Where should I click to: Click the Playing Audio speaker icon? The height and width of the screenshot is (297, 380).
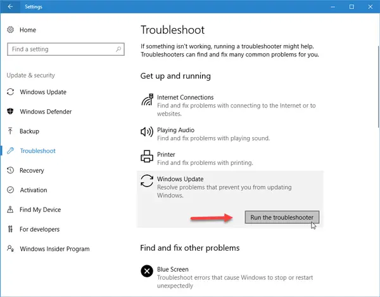coord(147,132)
